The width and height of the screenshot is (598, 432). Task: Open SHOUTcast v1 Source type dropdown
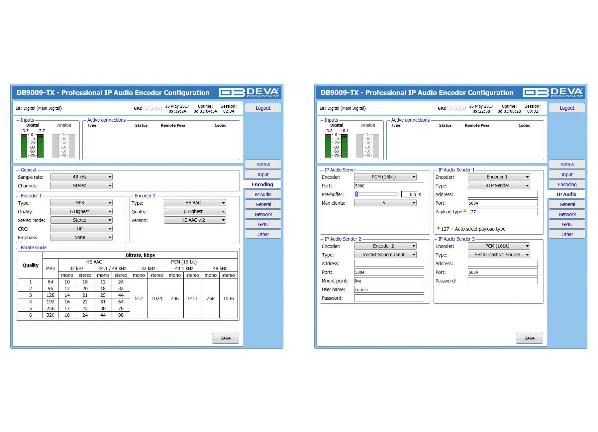499,255
